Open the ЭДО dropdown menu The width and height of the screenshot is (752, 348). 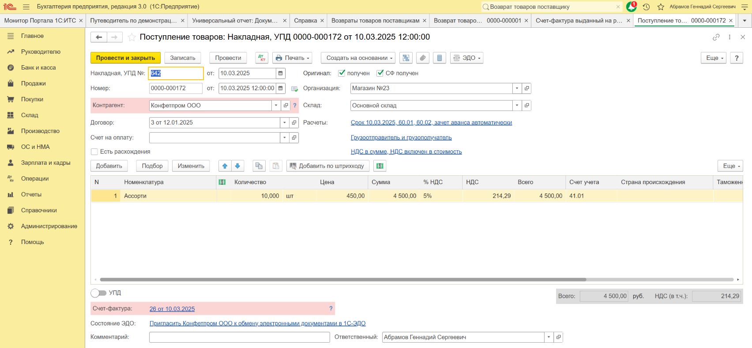(466, 58)
